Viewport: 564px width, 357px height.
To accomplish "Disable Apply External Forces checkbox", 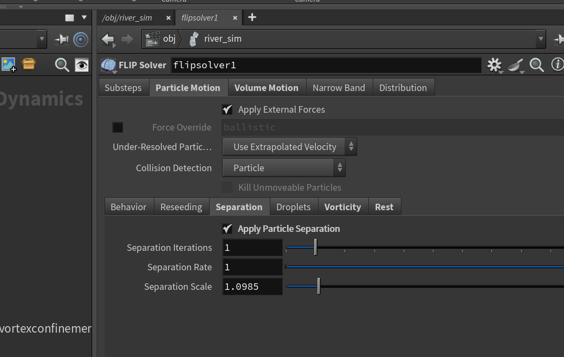I will coord(227,109).
